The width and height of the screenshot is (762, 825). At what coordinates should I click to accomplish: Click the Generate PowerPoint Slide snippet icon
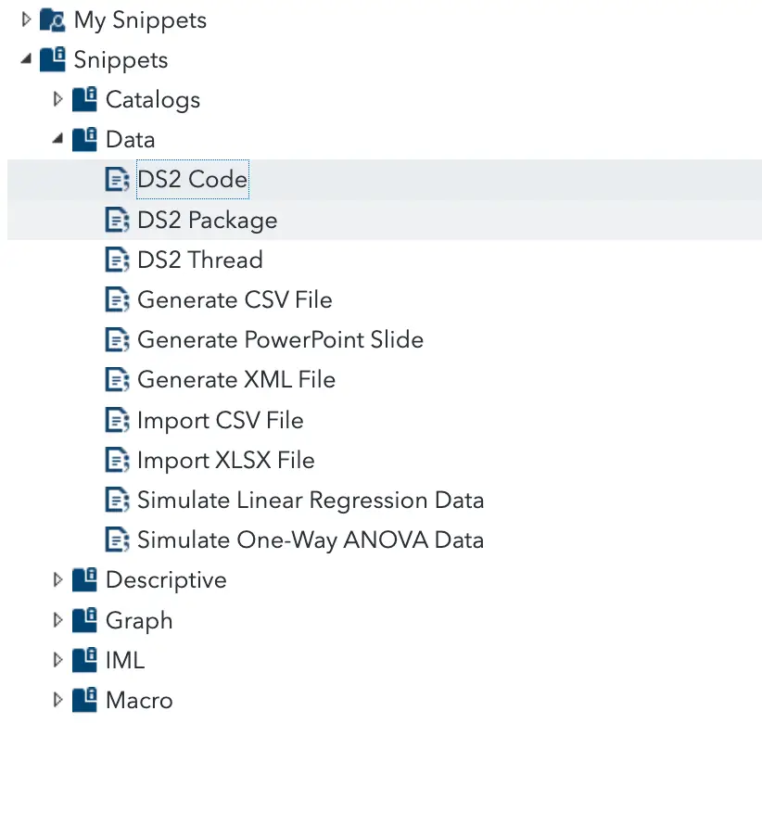(x=117, y=339)
